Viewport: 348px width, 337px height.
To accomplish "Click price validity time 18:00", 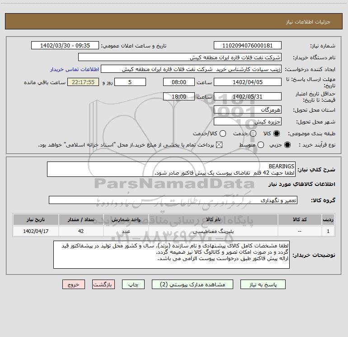I will [179, 96].
